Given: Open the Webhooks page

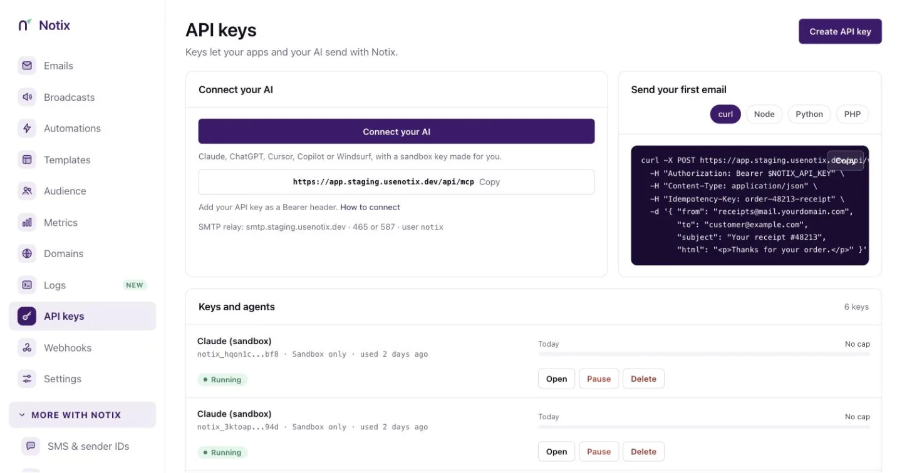Looking at the screenshot, I should coord(82,347).
